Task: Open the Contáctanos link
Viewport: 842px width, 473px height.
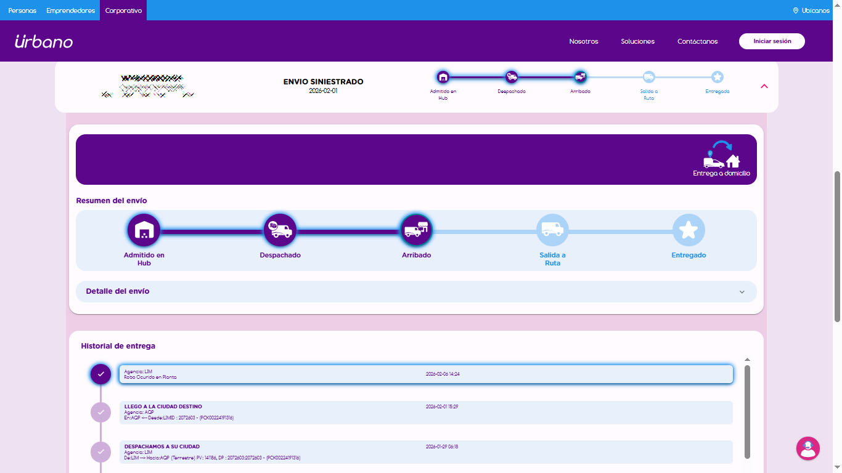Action: point(697,41)
